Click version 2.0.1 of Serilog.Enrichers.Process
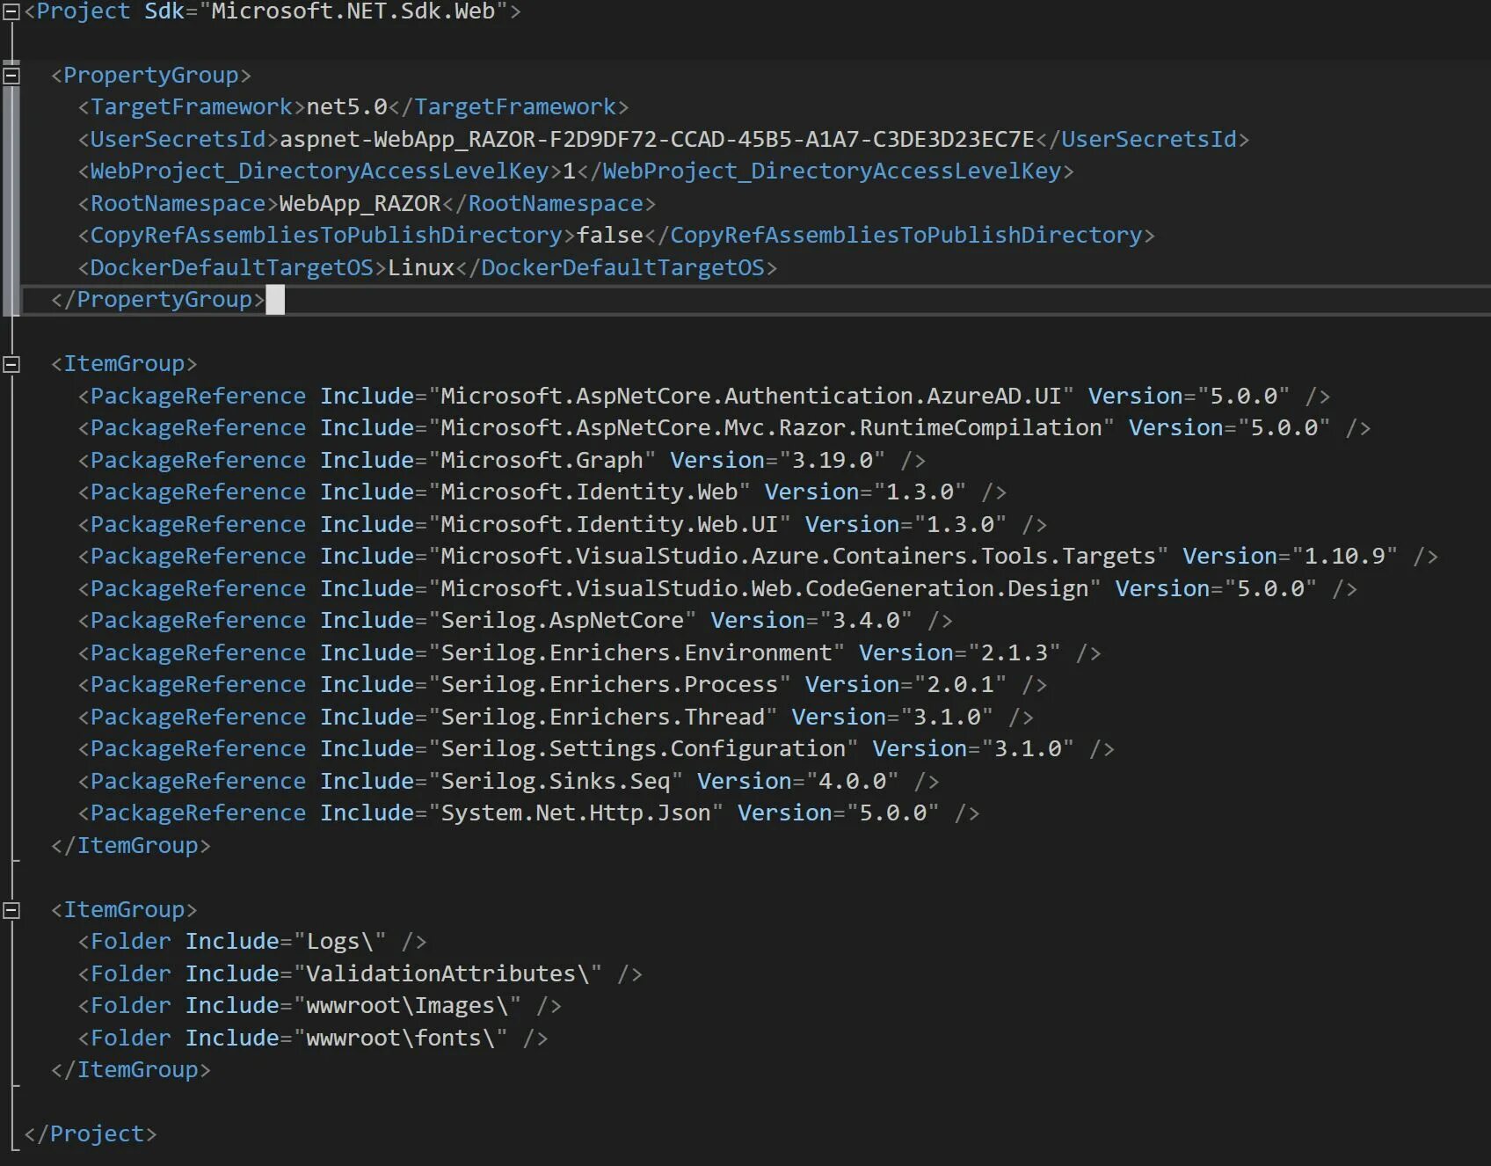The width and height of the screenshot is (1491, 1166). click(x=961, y=684)
